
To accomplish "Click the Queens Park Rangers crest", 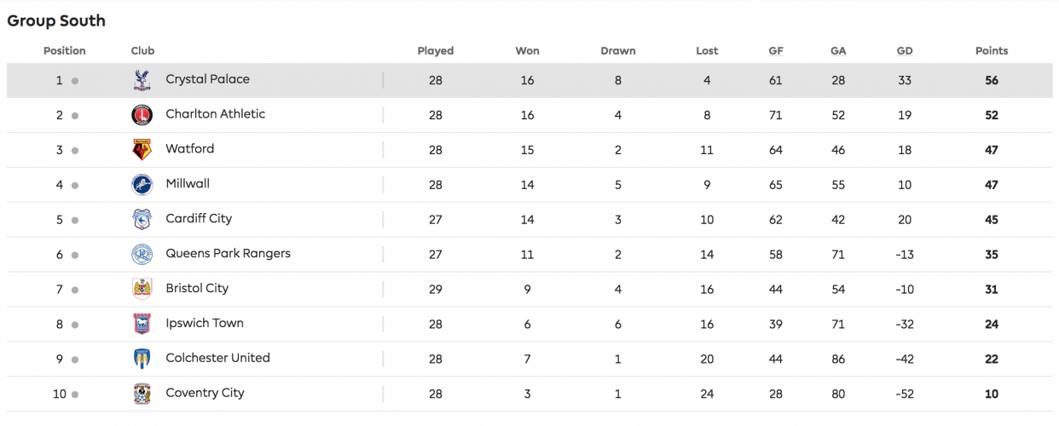I will pos(142,255).
